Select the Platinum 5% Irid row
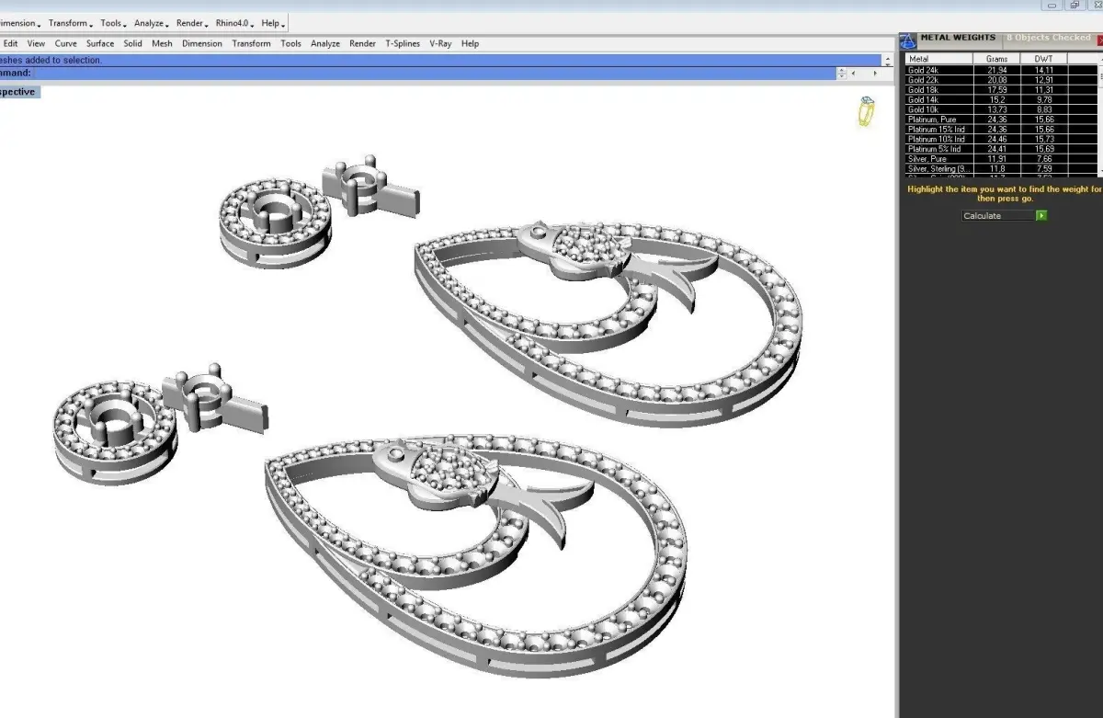Viewport: 1103px width, 718px height. click(1001, 149)
